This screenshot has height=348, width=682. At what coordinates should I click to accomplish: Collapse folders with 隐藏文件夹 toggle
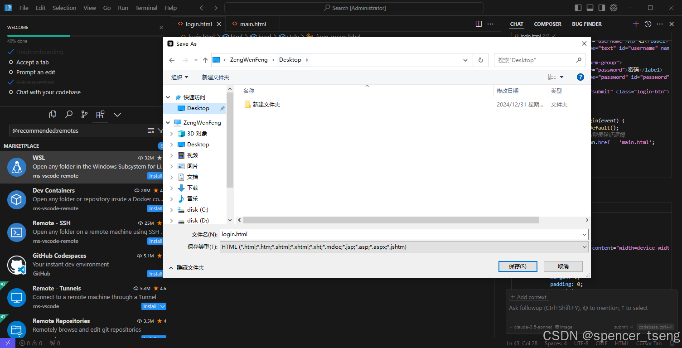click(186, 268)
